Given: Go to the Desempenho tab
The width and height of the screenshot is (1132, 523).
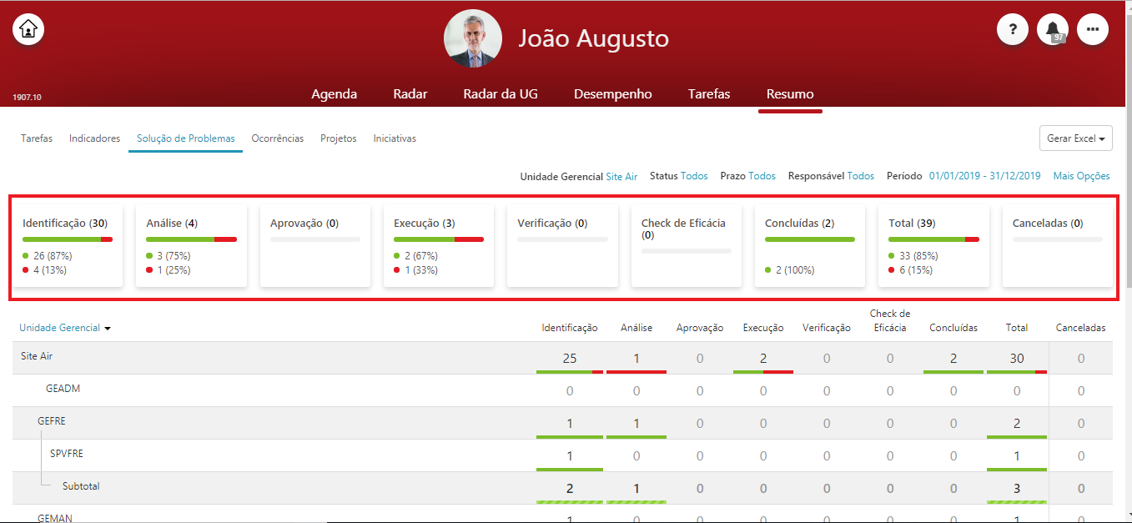Looking at the screenshot, I should 613,94.
